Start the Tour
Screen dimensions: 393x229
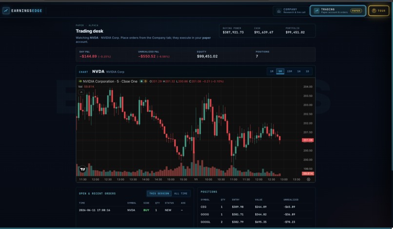click(379, 11)
